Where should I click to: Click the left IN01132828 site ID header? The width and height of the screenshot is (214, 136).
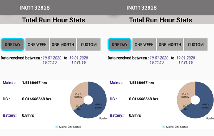click(35, 8)
